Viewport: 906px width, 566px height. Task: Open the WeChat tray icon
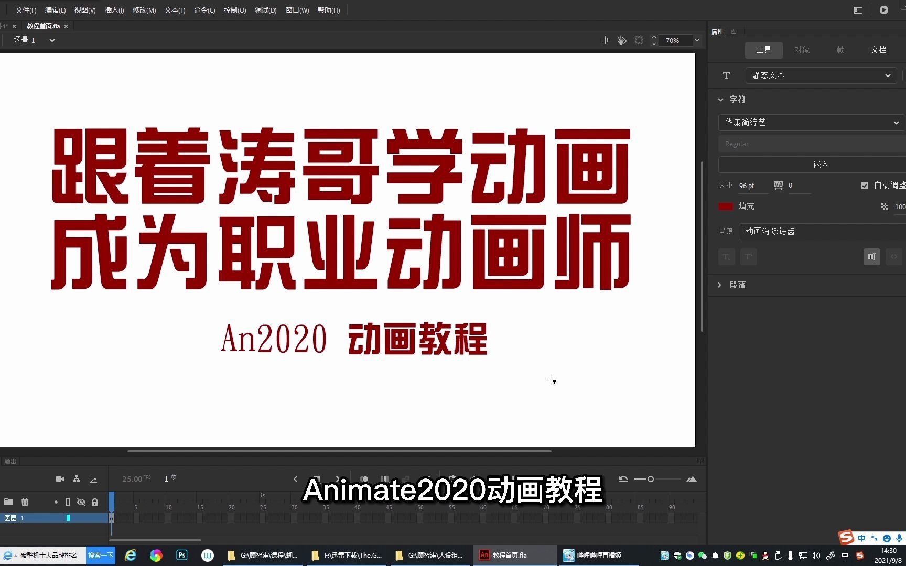click(703, 556)
